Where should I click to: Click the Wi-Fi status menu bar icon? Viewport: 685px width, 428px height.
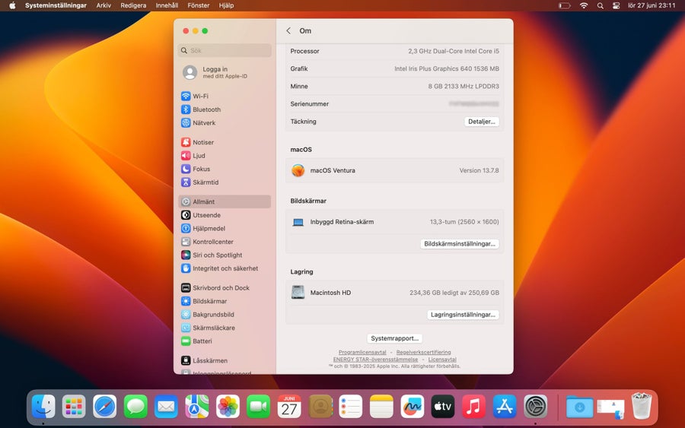[x=584, y=5]
